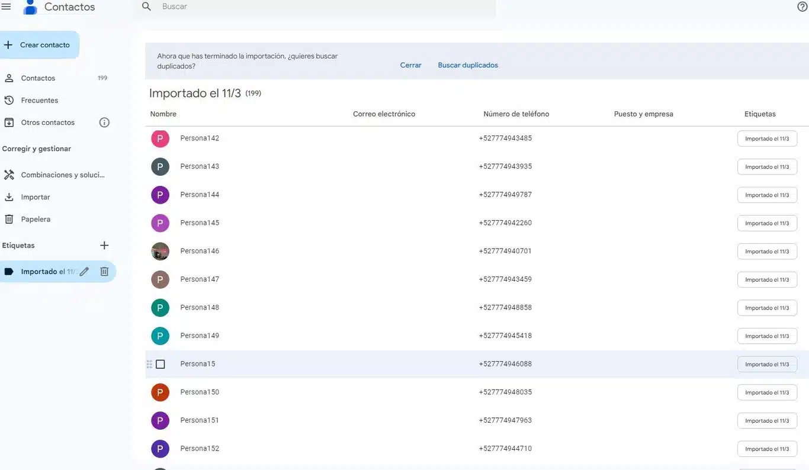Click the Crear contacto button
Screen dimensions: 809x470
[39, 45]
